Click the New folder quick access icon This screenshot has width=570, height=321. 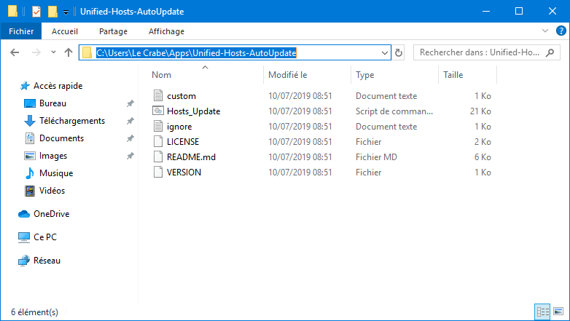(52, 12)
